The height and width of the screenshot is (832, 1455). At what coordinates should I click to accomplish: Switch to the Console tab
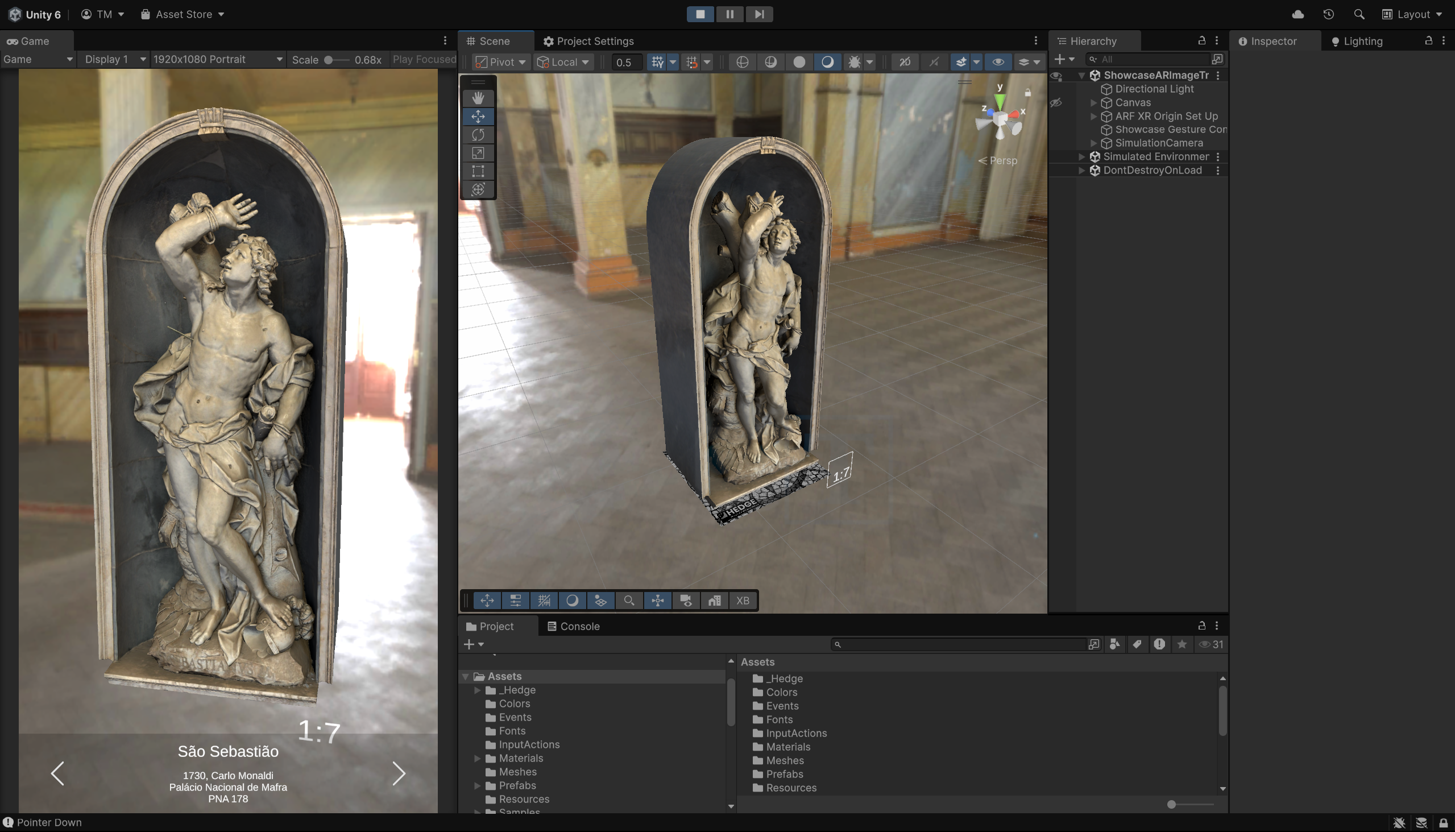point(574,626)
